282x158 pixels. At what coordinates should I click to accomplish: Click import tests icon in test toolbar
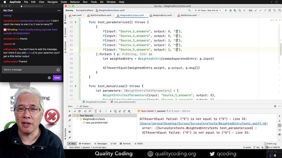120,111
